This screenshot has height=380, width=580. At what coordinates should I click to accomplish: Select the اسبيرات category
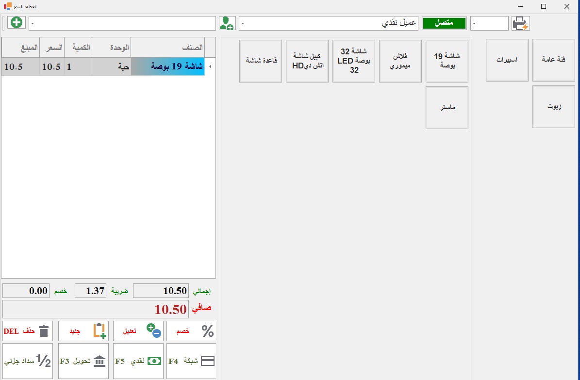[x=507, y=60]
